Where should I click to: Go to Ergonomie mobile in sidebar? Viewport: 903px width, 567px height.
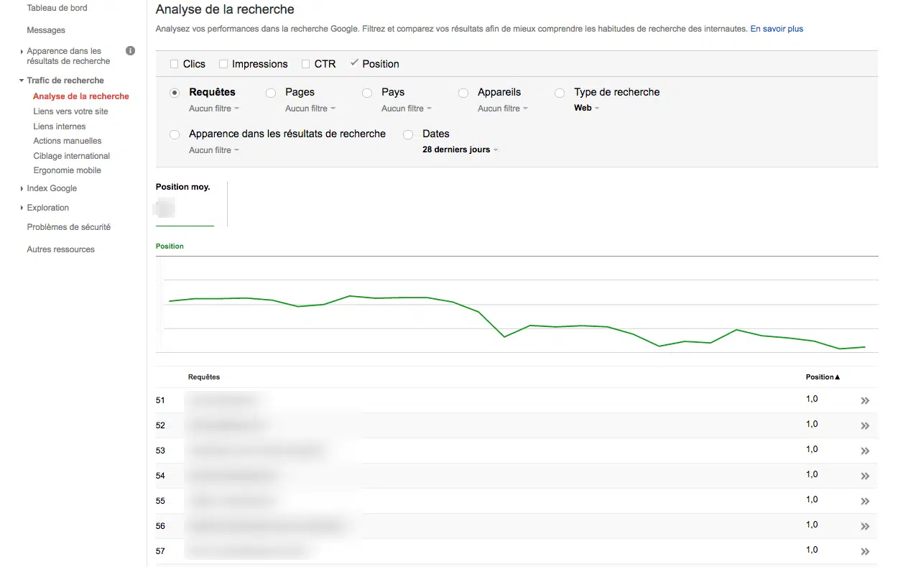[x=67, y=170]
